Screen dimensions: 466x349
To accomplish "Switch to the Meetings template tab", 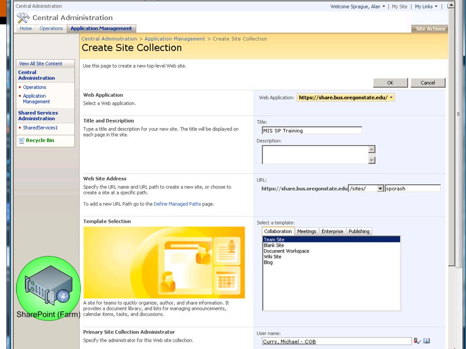I will 307,232.
